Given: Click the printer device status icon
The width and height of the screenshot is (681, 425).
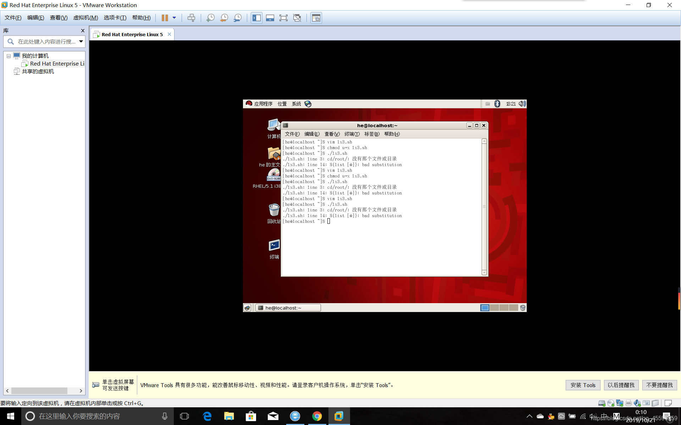Looking at the screenshot, I should coord(629,403).
